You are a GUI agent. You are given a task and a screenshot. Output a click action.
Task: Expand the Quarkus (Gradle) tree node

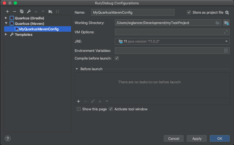click(x=6, y=18)
